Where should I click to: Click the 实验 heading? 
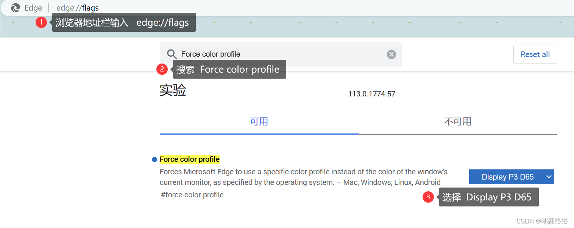[173, 91]
